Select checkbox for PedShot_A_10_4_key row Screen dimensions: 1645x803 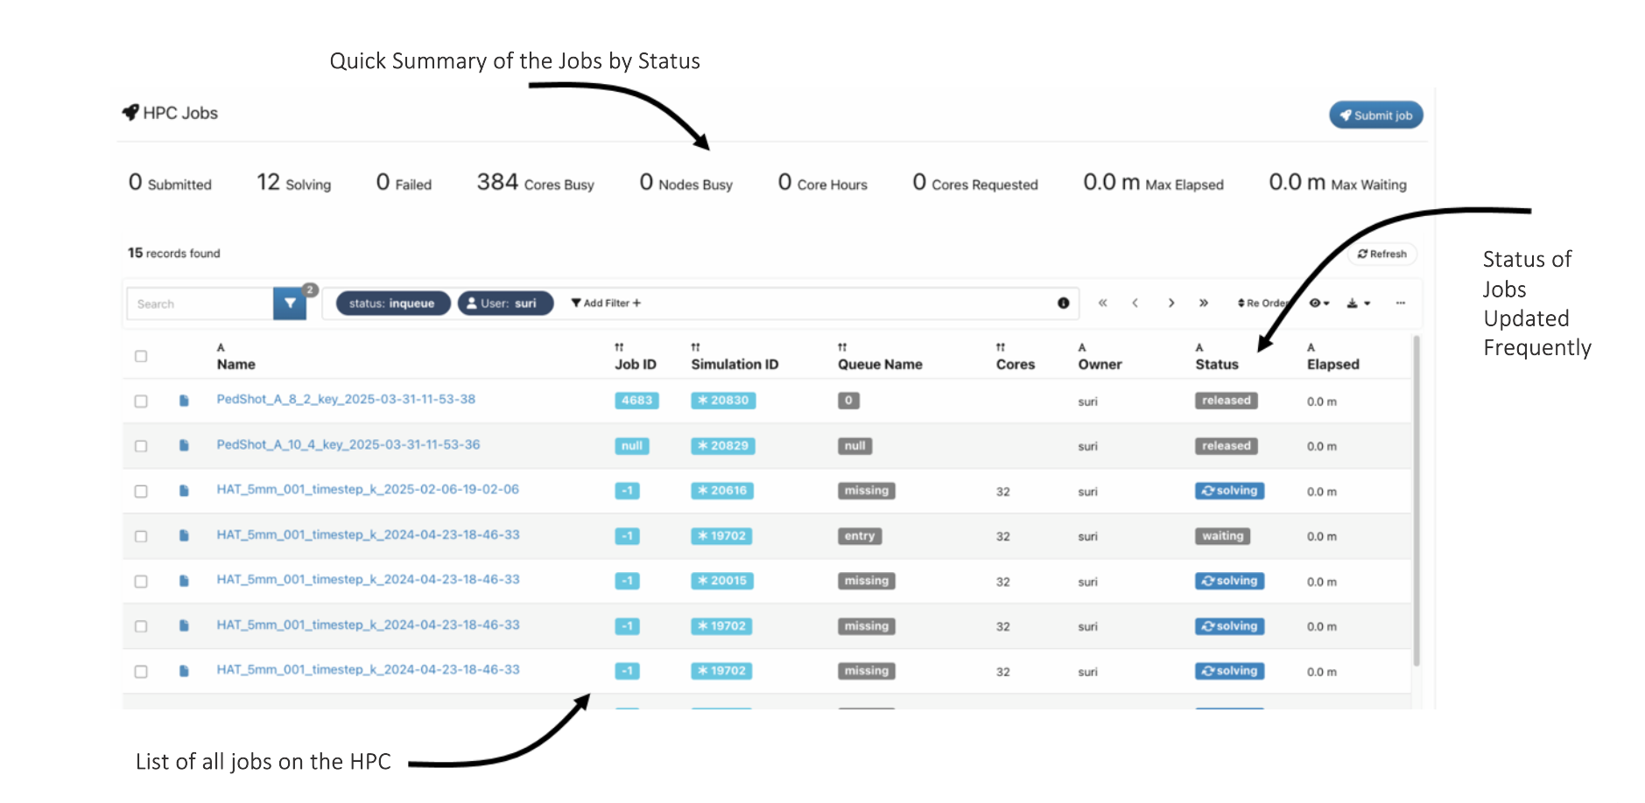(x=141, y=446)
